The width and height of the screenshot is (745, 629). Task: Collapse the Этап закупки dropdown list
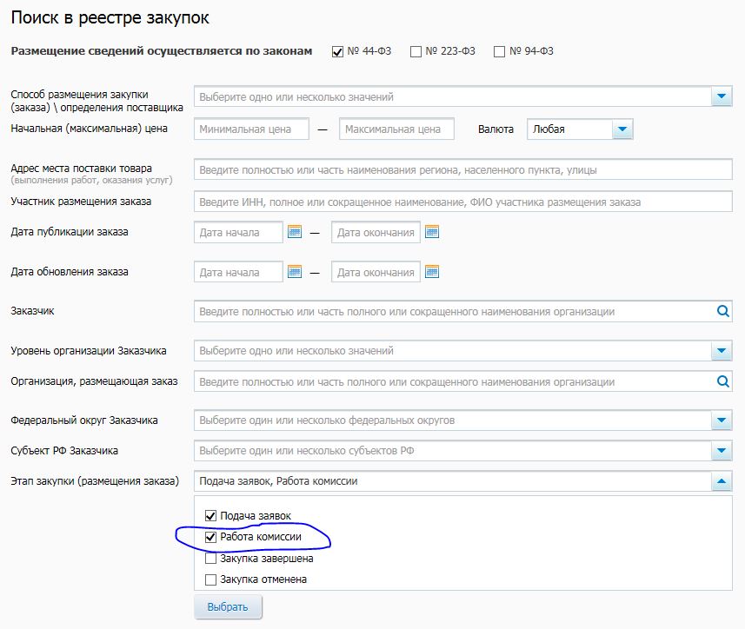click(722, 481)
